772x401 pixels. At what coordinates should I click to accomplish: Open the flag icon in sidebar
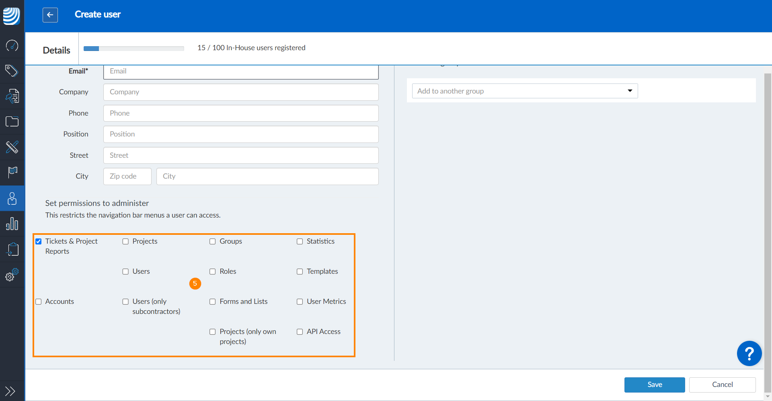[12, 172]
